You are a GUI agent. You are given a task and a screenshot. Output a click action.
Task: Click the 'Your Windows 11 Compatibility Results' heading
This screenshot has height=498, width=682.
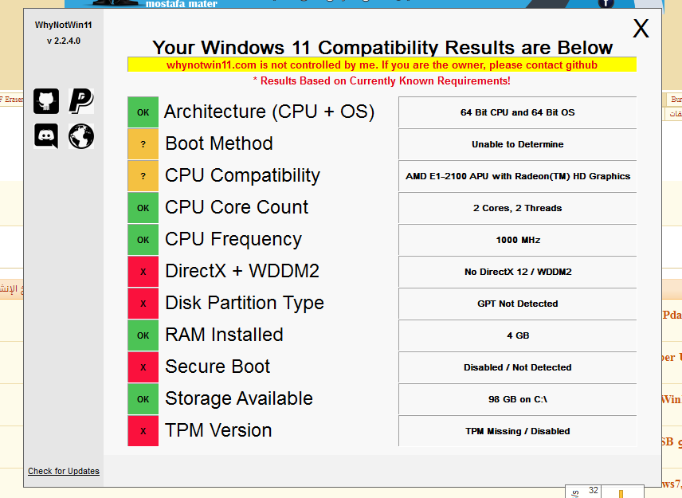[382, 47]
